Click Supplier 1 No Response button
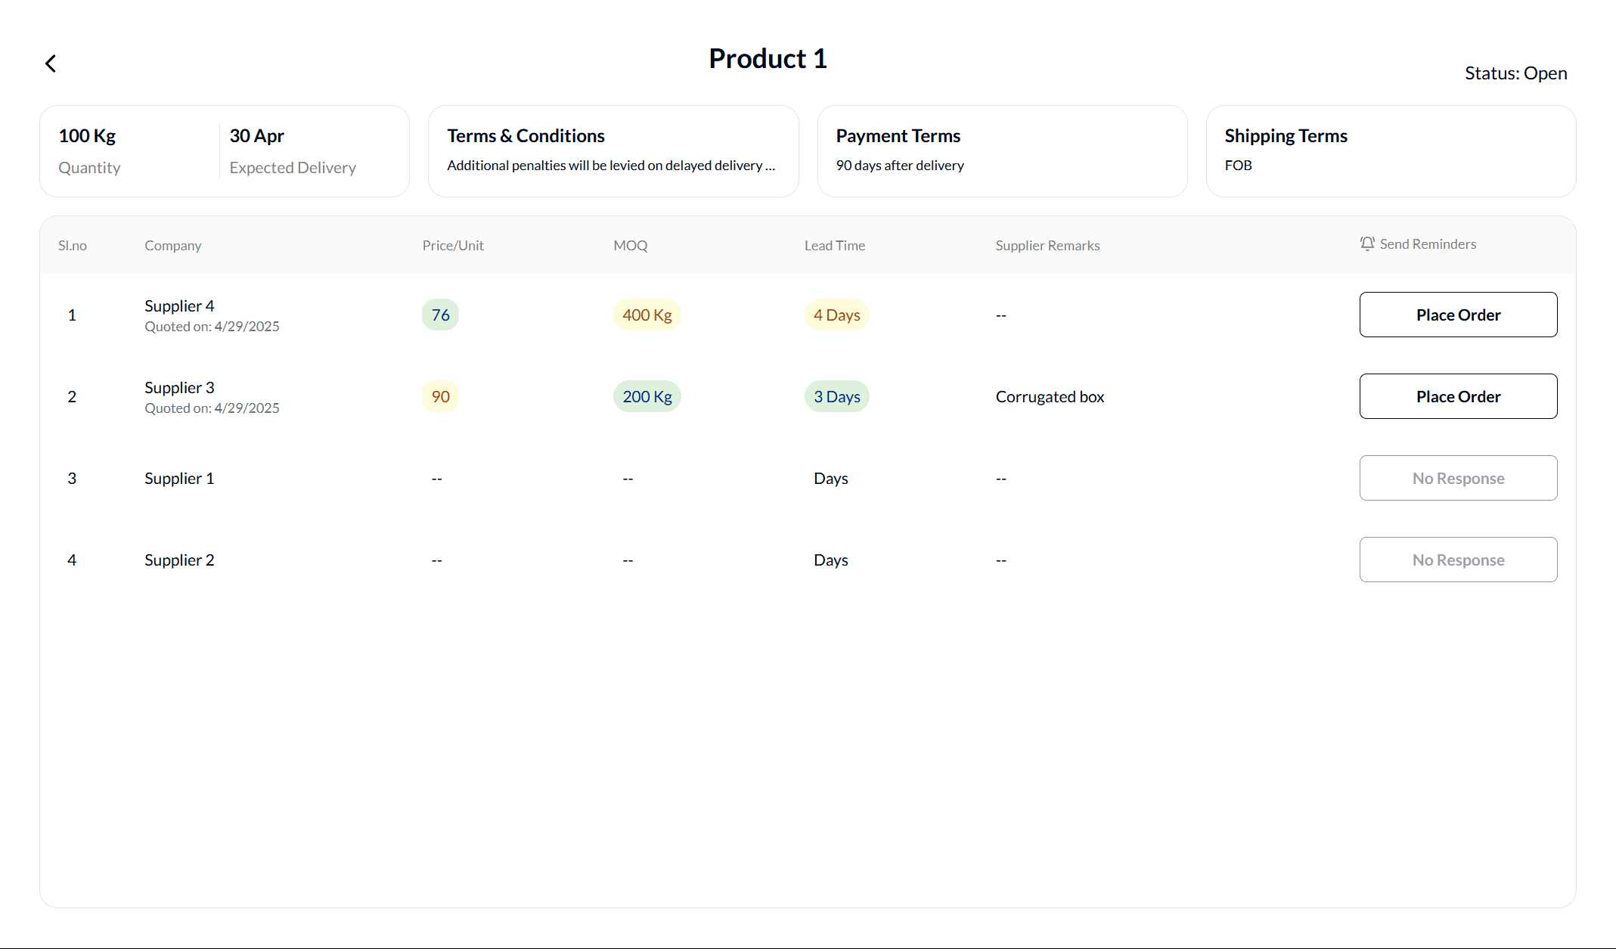Image resolution: width=1616 pixels, height=949 pixels. 1457,478
